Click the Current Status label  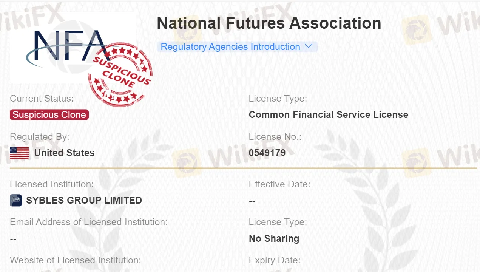click(x=42, y=99)
